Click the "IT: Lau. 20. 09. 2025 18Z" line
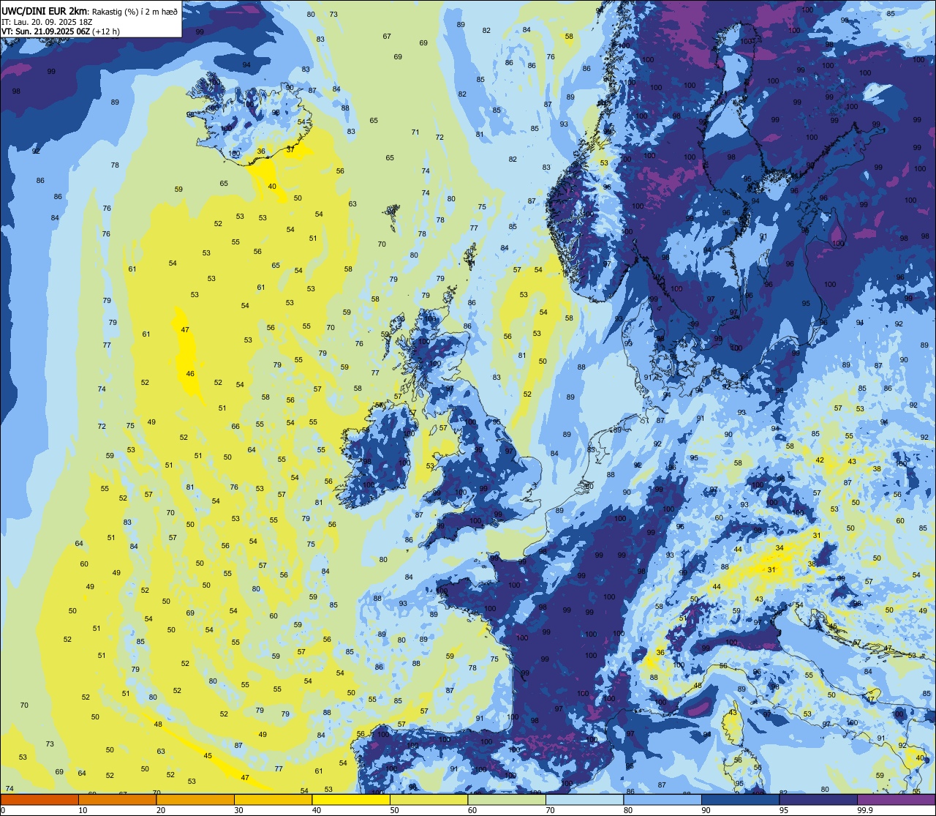 point(47,21)
